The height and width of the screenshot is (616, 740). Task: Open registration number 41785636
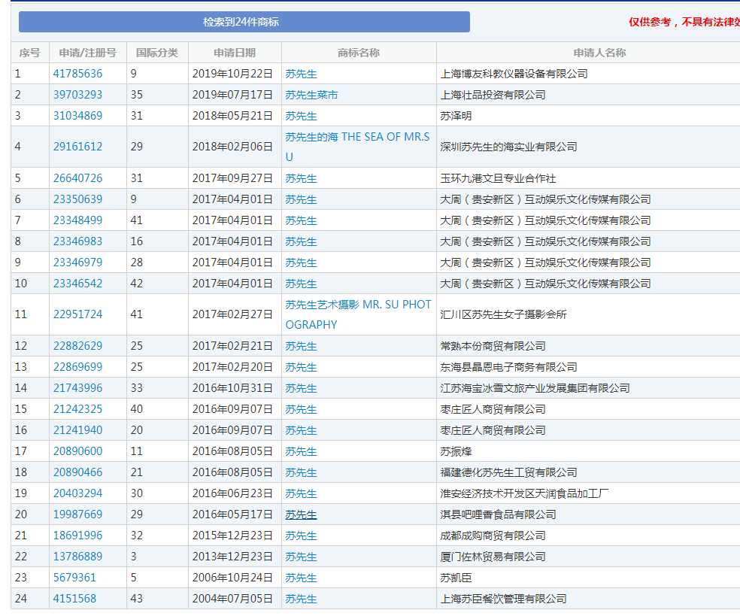tap(77, 74)
